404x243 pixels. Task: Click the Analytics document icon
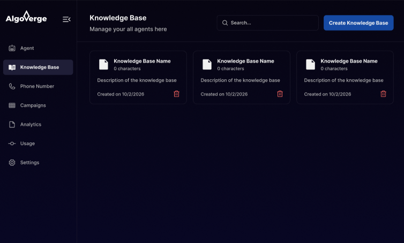tap(12, 124)
